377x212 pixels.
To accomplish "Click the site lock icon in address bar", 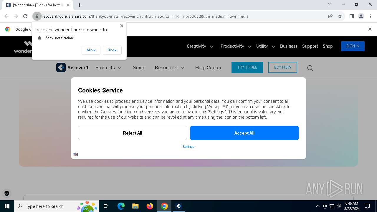I will point(37,16).
